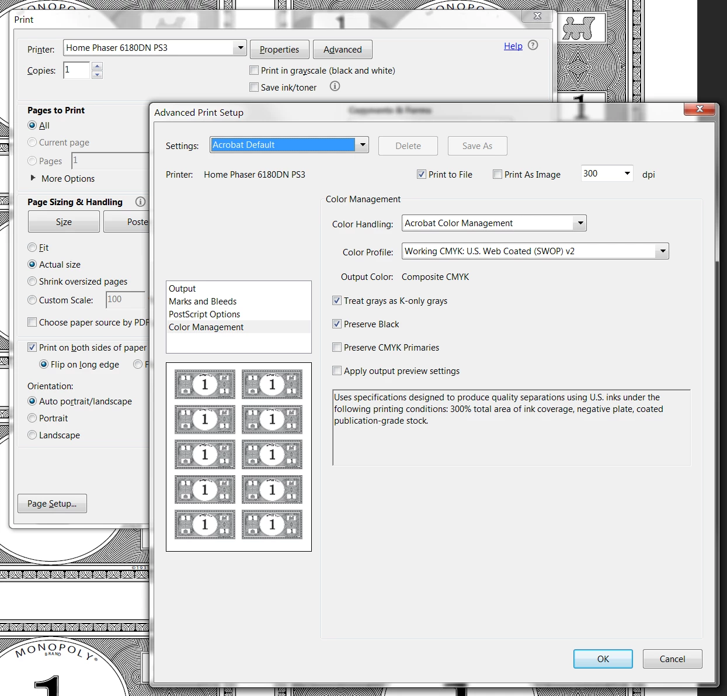Viewport: 727px width, 696px height.
Task: Click the Help question mark icon
Action: click(x=533, y=45)
